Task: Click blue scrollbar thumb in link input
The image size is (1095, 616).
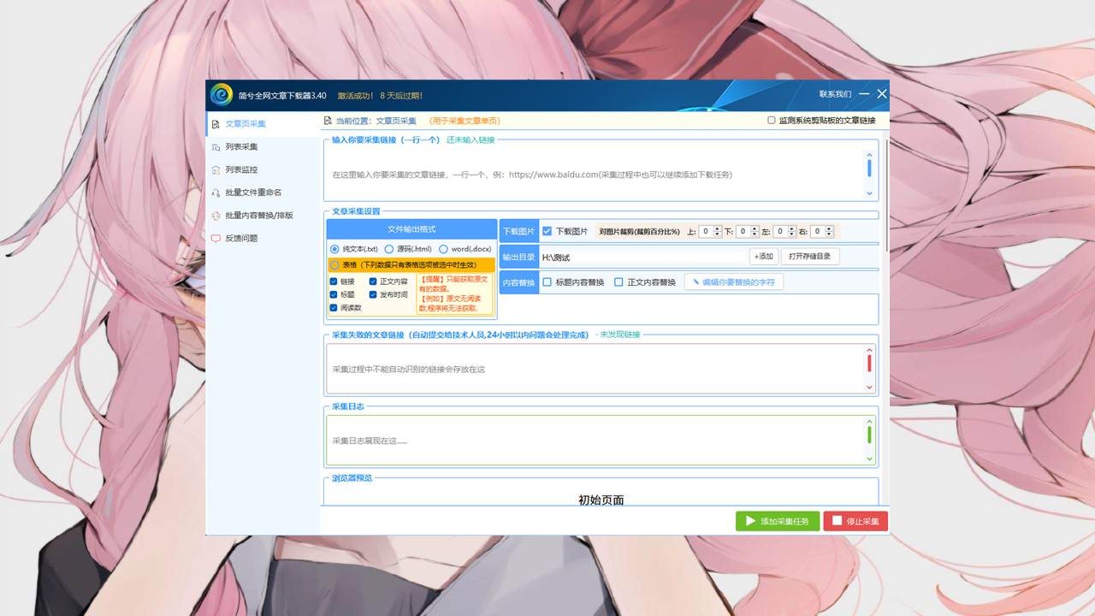Action: click(870, 168)
